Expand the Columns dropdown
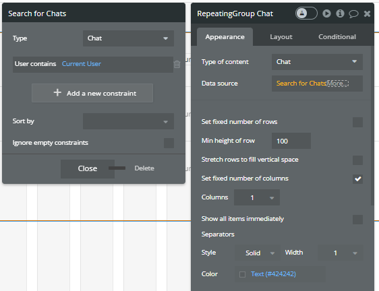Image resolution: width=379 pixels, height=291 pixels. [257, 197]
